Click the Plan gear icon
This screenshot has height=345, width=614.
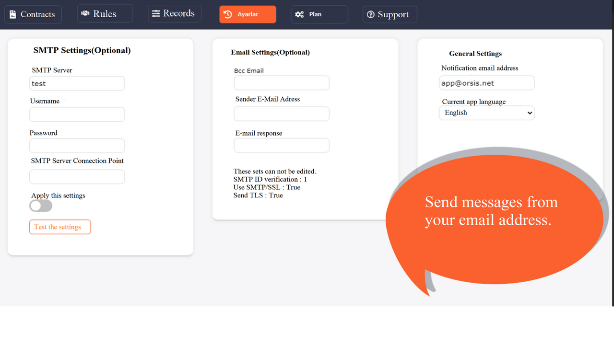pos(300,14)
